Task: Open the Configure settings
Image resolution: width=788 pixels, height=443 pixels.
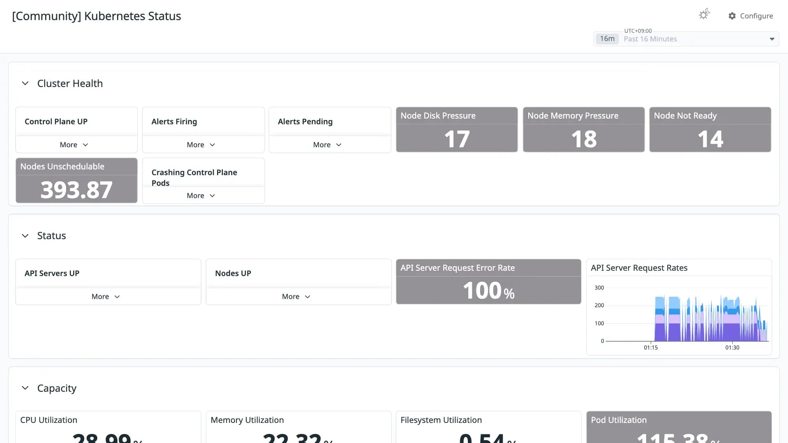Action: tap(751, 16)
